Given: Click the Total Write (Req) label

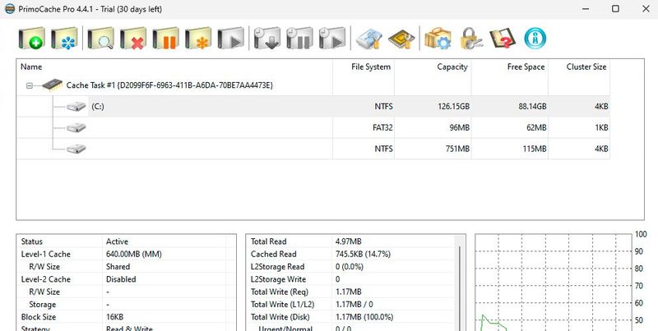Looking at the screenshot, I should (x=280, y=292).
